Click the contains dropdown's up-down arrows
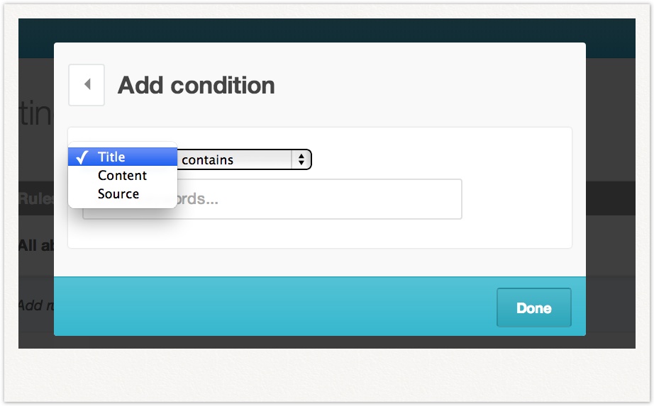The image size is (654, 406). coord(301,160)
